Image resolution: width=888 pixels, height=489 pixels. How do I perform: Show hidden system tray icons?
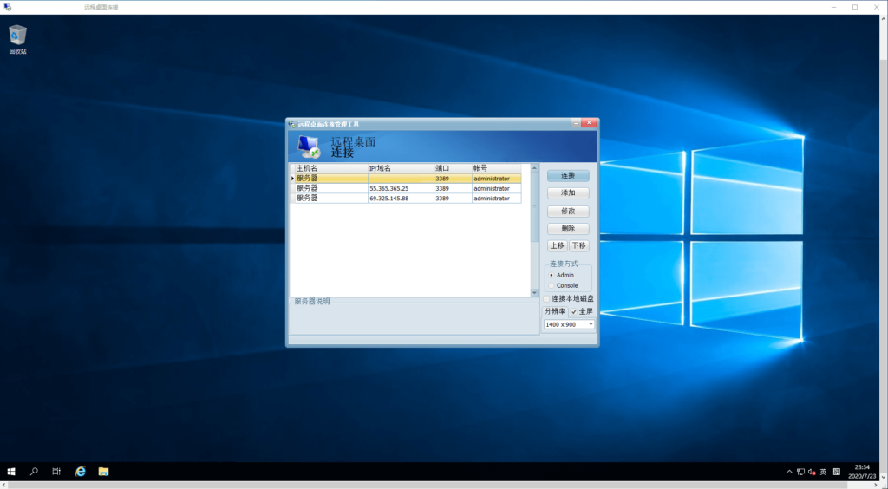(788, 472)
